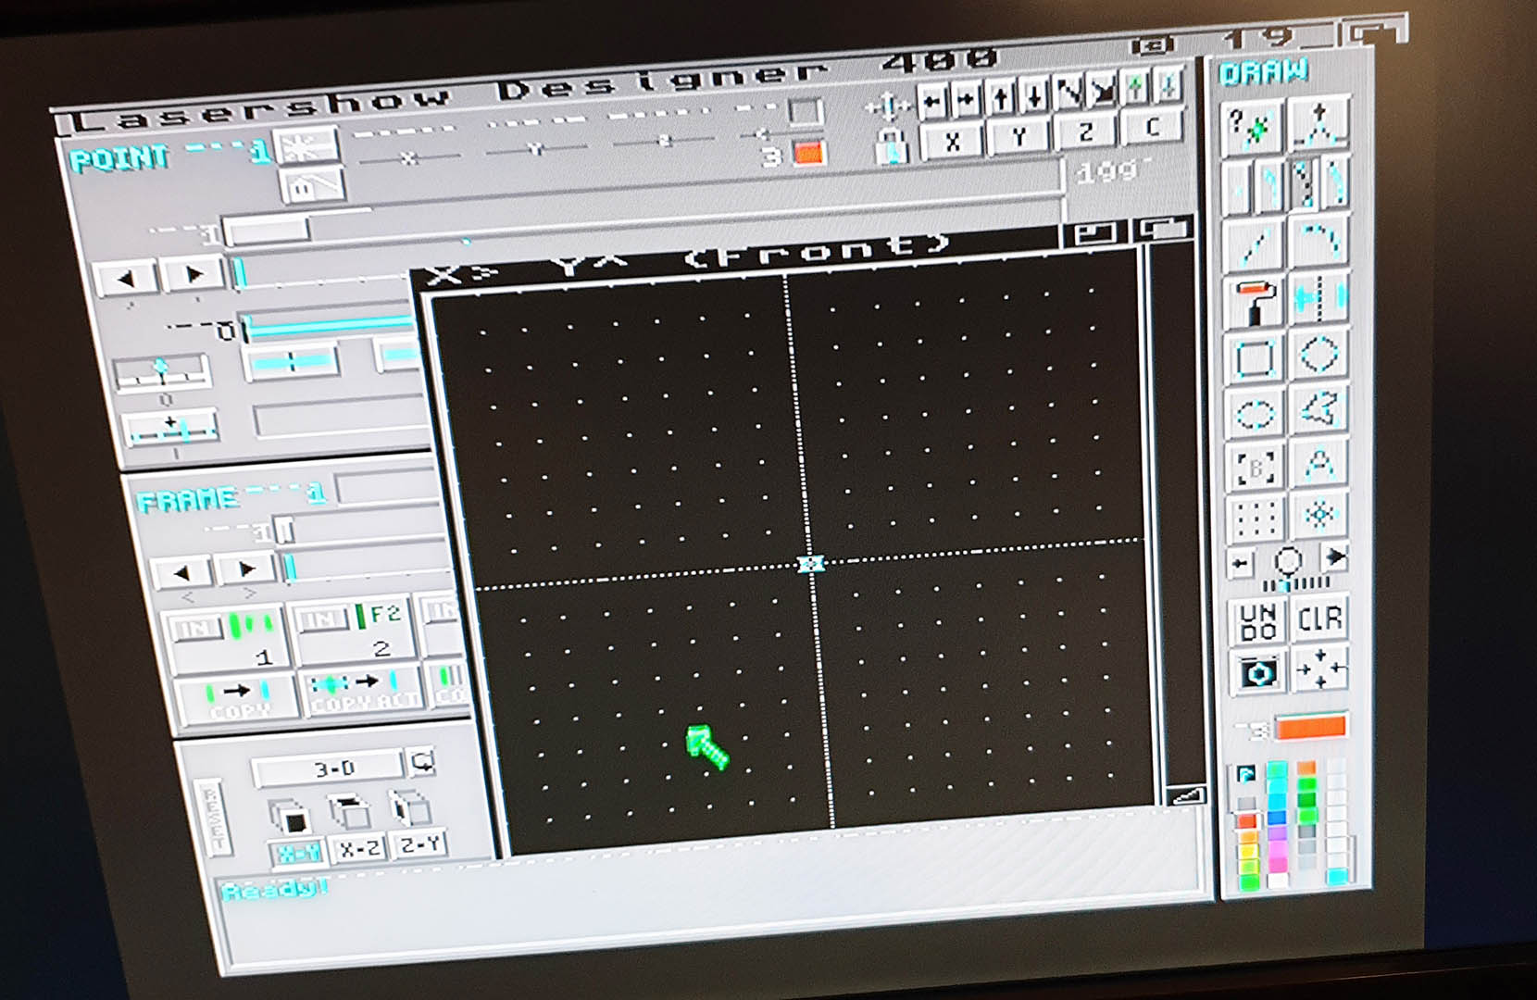Click the CLR clear button

click(x=1320, y=617)
